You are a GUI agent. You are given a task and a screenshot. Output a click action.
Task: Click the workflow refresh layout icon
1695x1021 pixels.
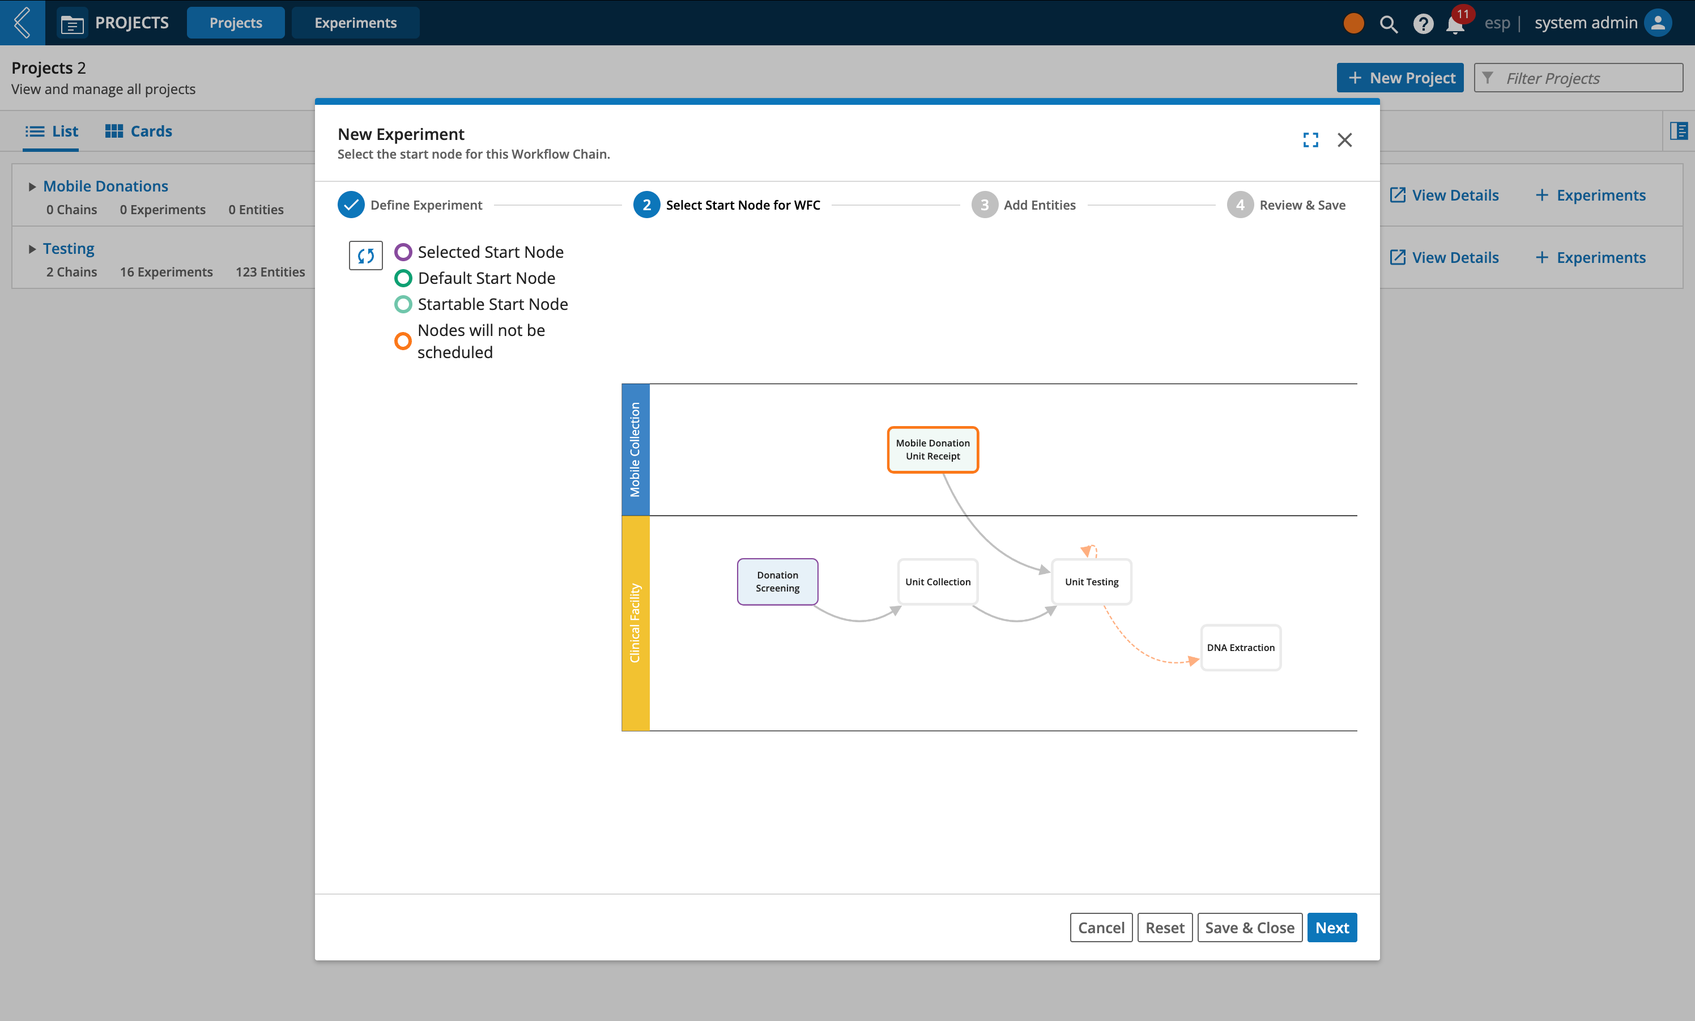coord(365,255)
